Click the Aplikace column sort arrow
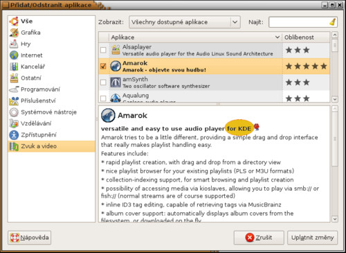The image size is (346, 253). tap(277, 37)
